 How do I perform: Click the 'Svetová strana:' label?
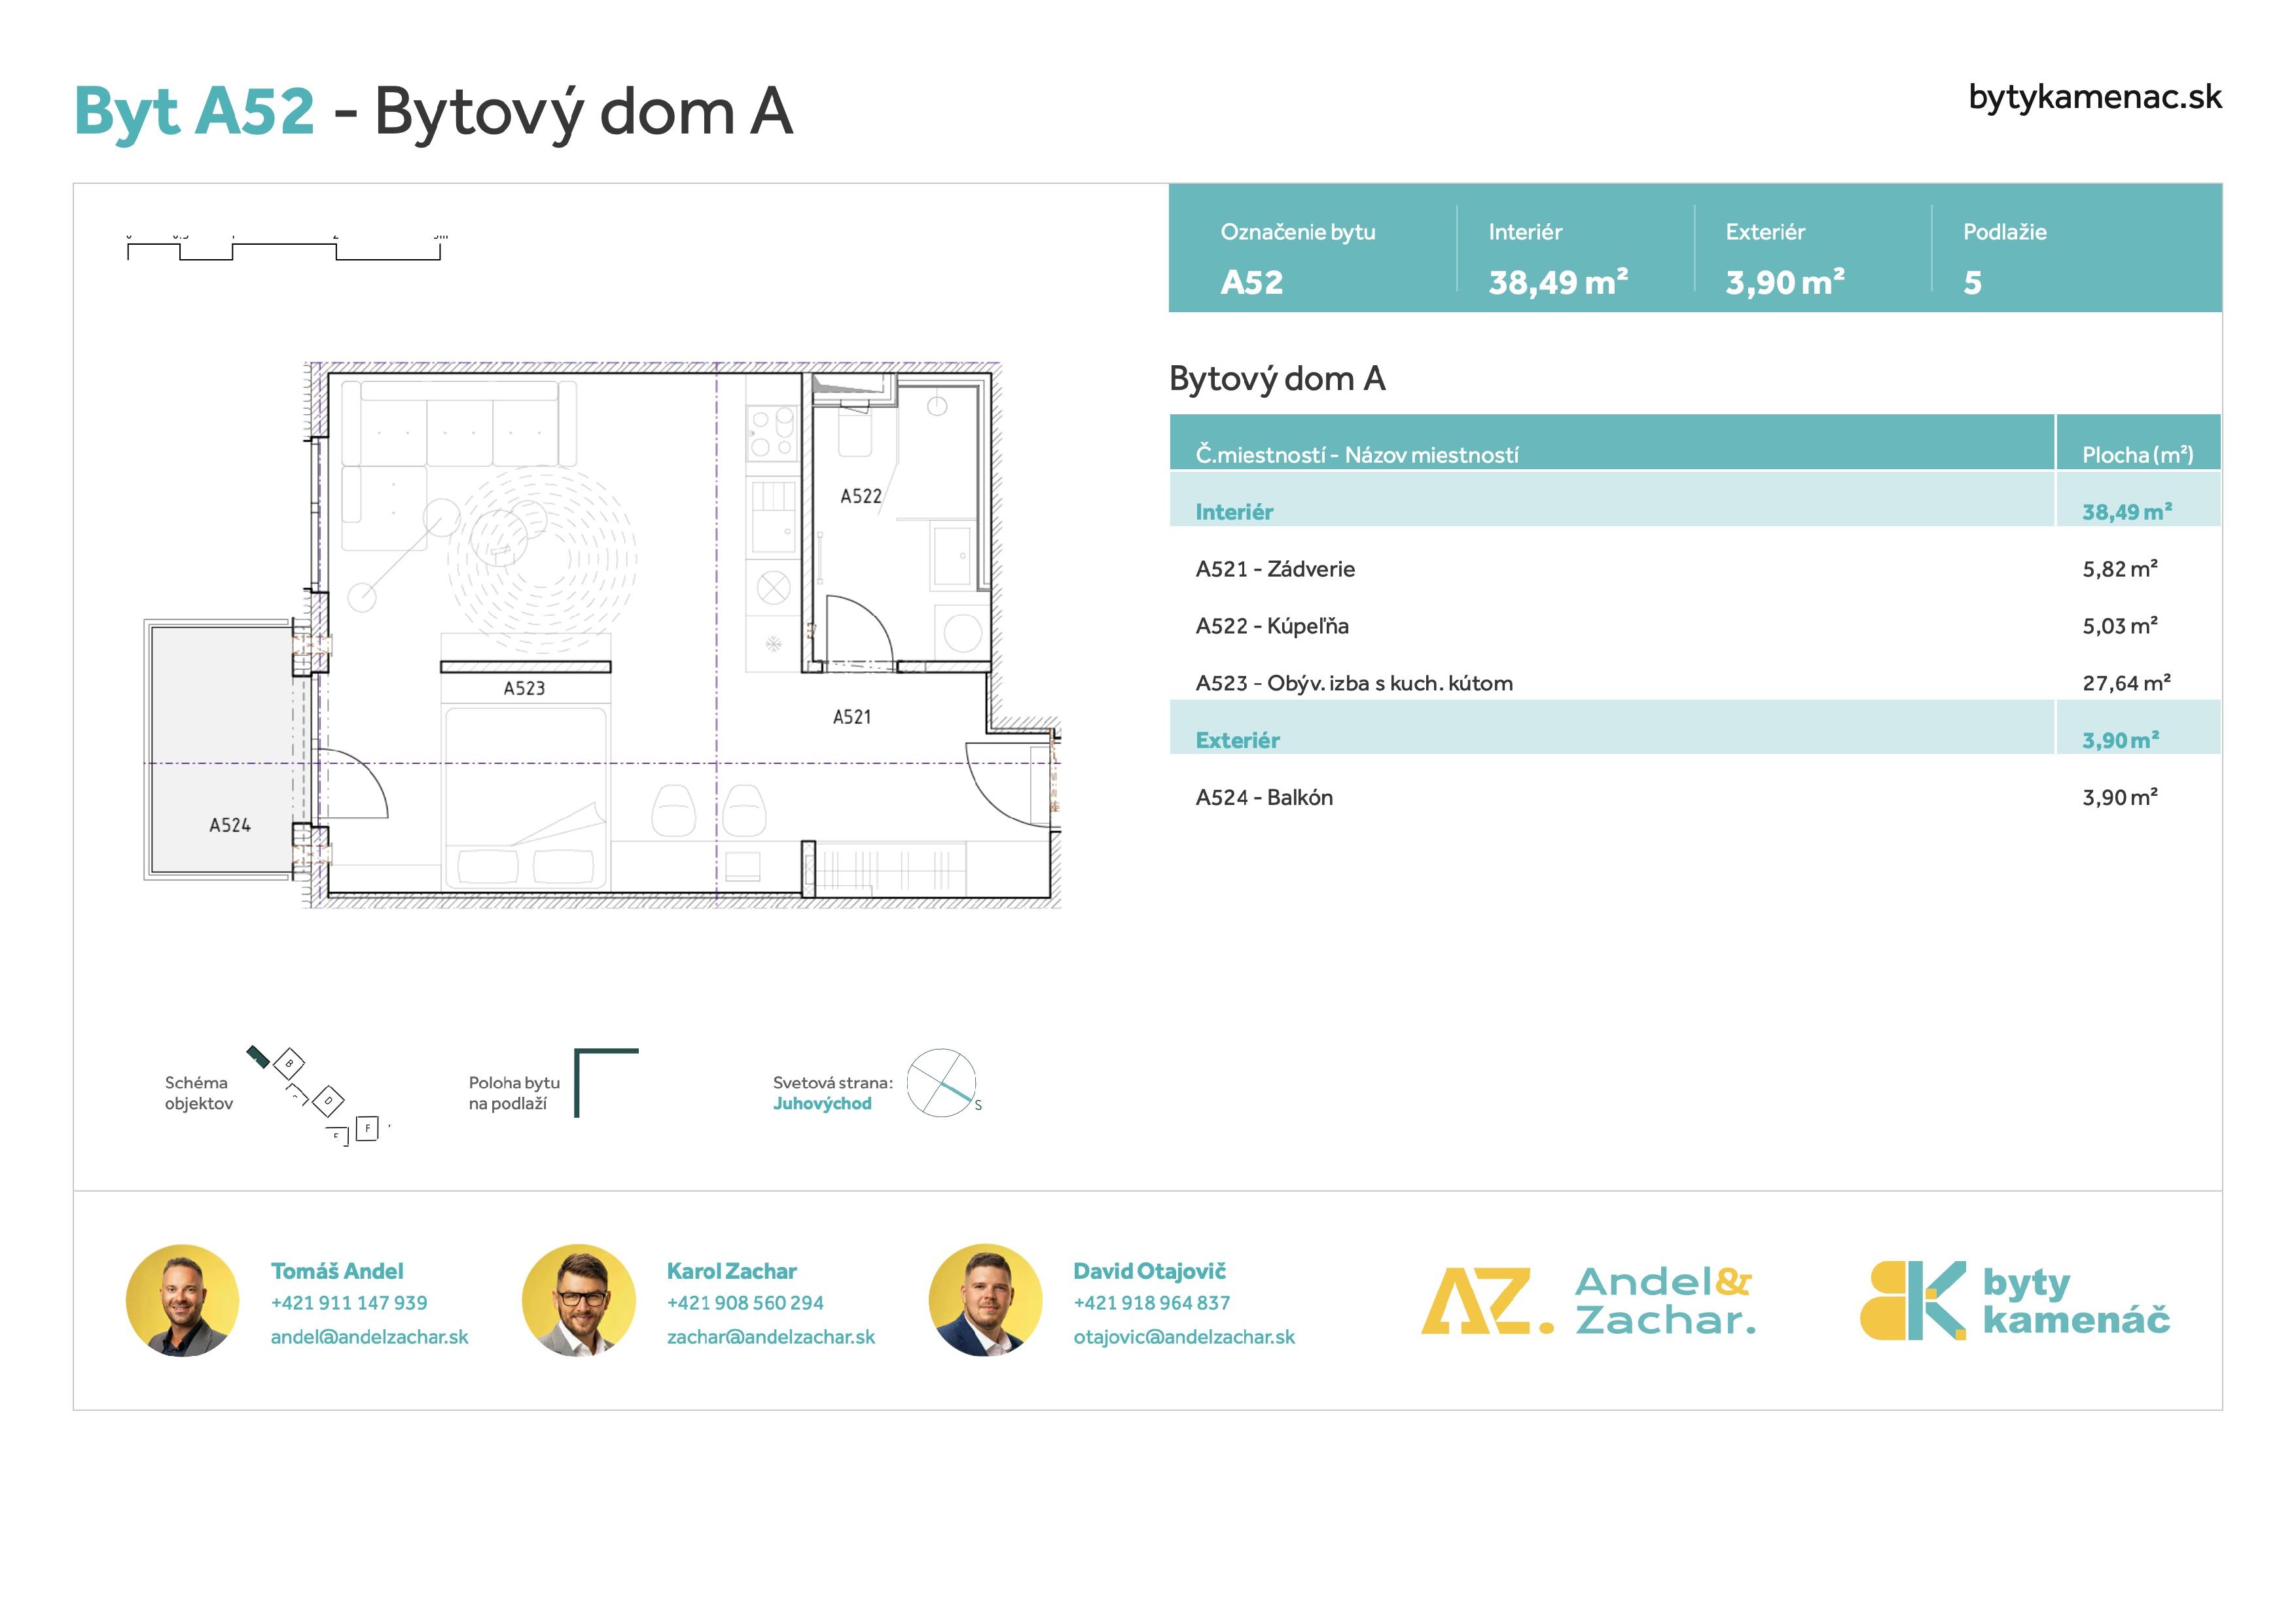tap(832, 1082)
